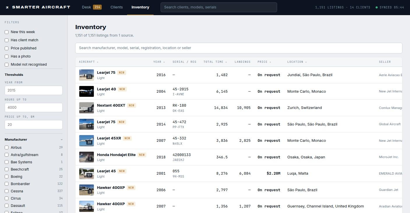Check the Dassault manufacturer checkbox
This screenshot has width=410, height=213.
coord(6,206)
